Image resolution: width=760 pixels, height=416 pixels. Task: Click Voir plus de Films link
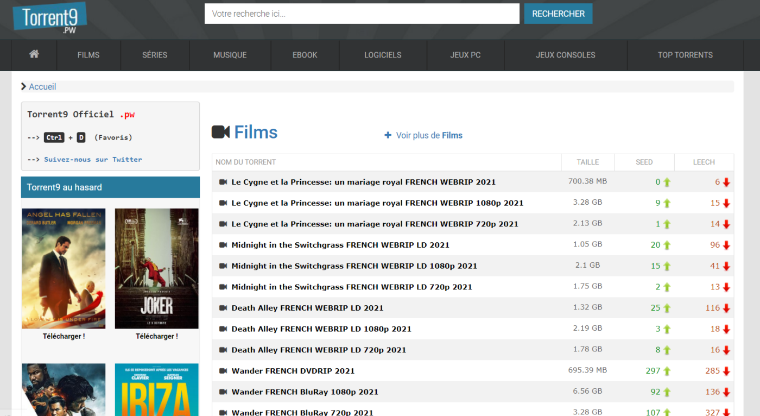click(429, 135)
